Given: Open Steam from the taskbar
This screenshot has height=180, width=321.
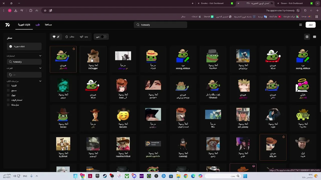Looking at the screenshot, I should (105, 176).
